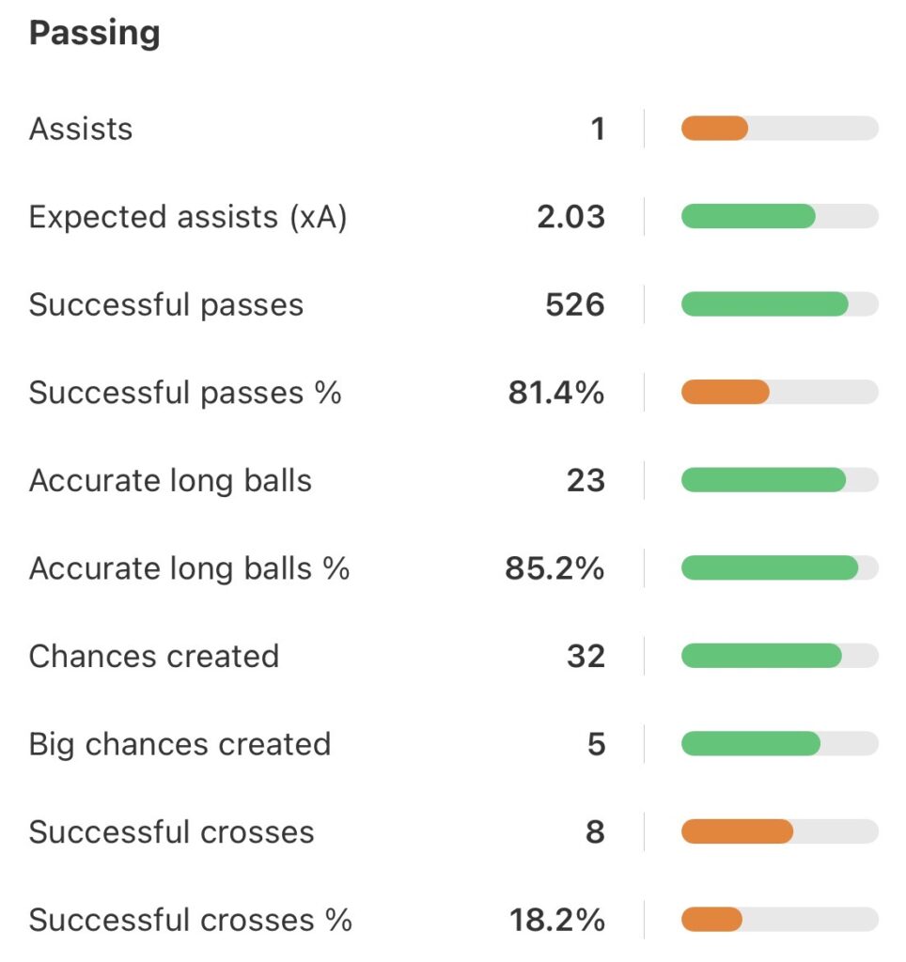This screenshot has width=906, height=962.
Task: Open the Chances created stat
Action: [154, 656]
